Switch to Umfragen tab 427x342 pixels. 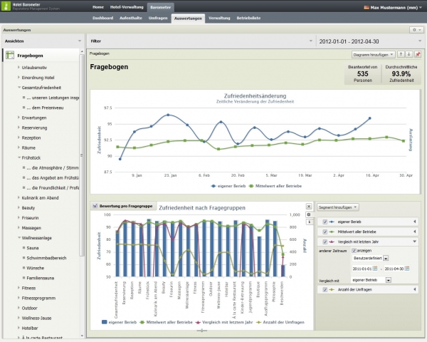(158, 18)
